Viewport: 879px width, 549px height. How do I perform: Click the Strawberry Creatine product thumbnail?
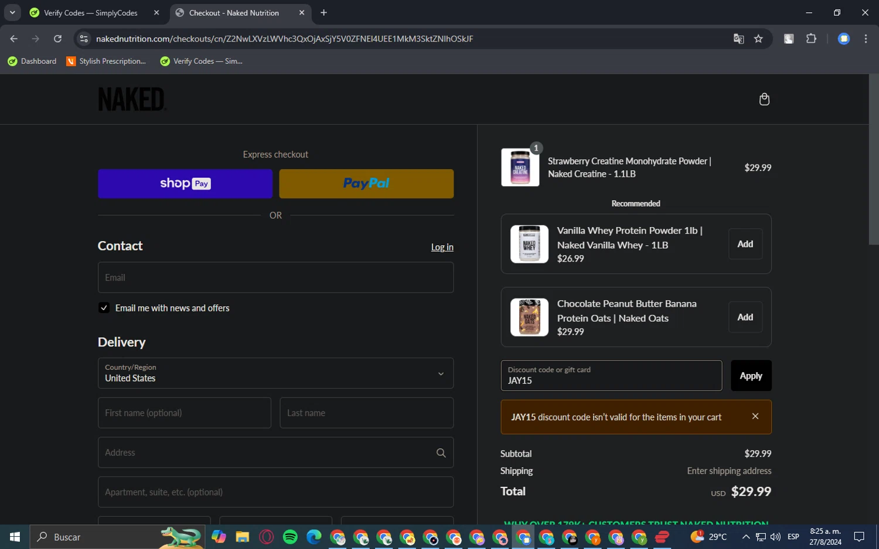click(520, 167)
